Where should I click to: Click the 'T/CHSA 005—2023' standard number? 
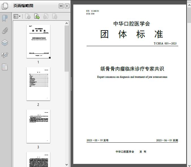point(165,44)
